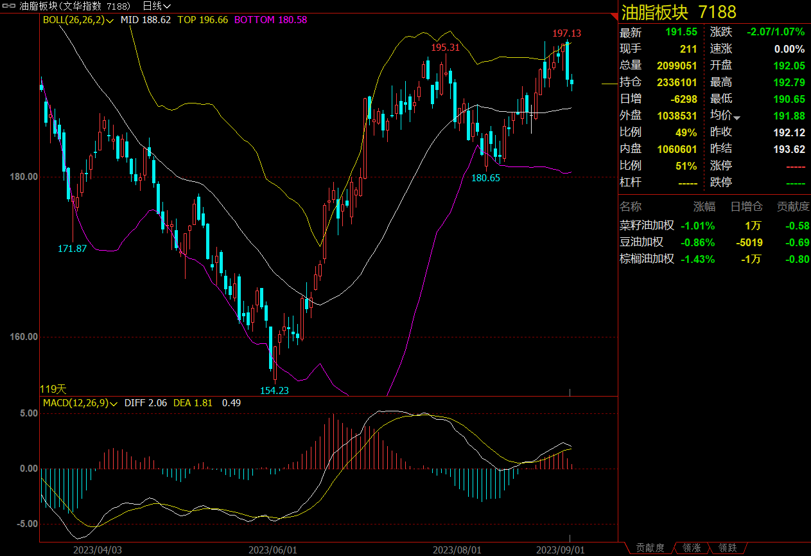Screen dimensions: 811x556
Task: Click the 180.65 low label on chart
Action: pos(485,178)
